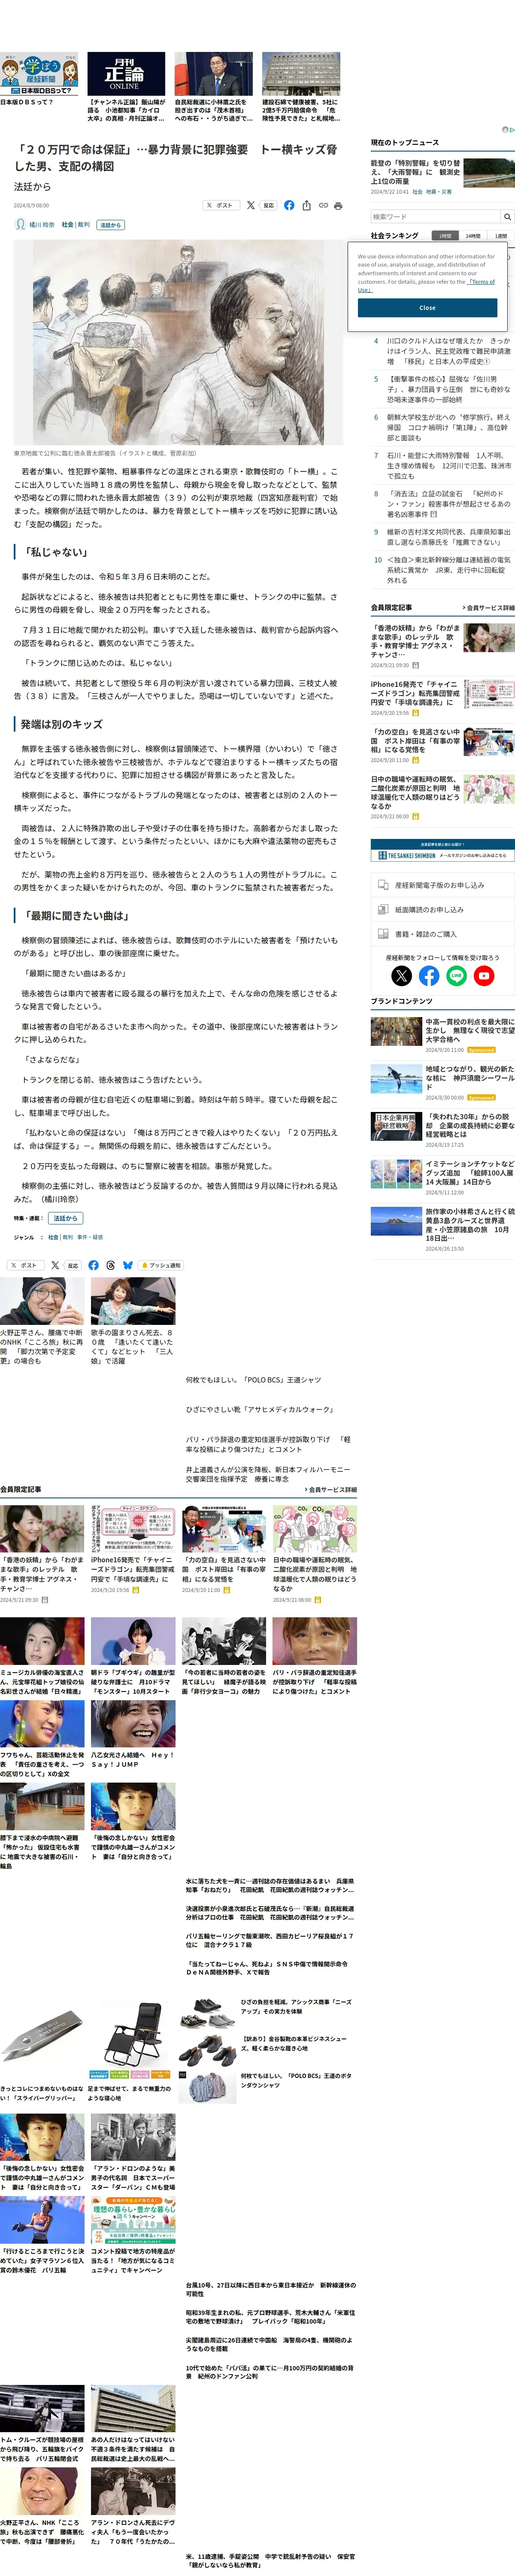Click the 反応 button above the article image
Viewport: 515px width, 2576px height.
point(268,205)
